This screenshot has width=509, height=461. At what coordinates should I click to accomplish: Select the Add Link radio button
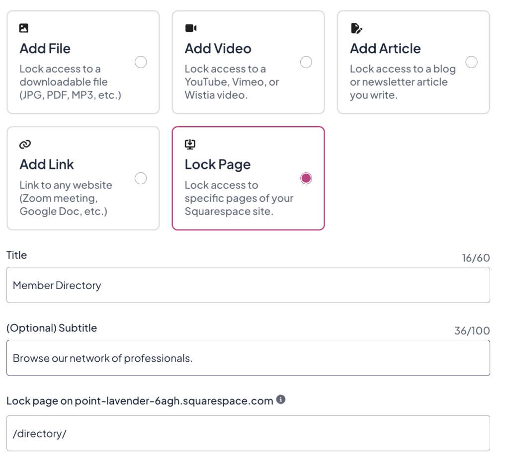141,178
